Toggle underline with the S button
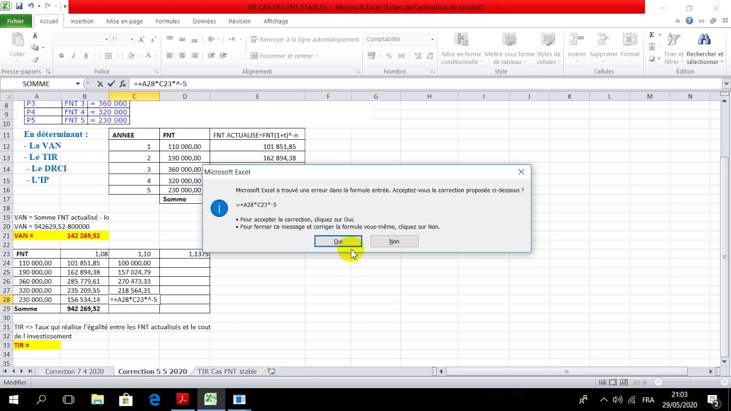Viewport: 731px width, 411px height. (86, 56)
